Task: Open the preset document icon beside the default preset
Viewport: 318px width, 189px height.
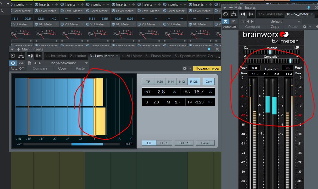Action: (x=242, y=21)
